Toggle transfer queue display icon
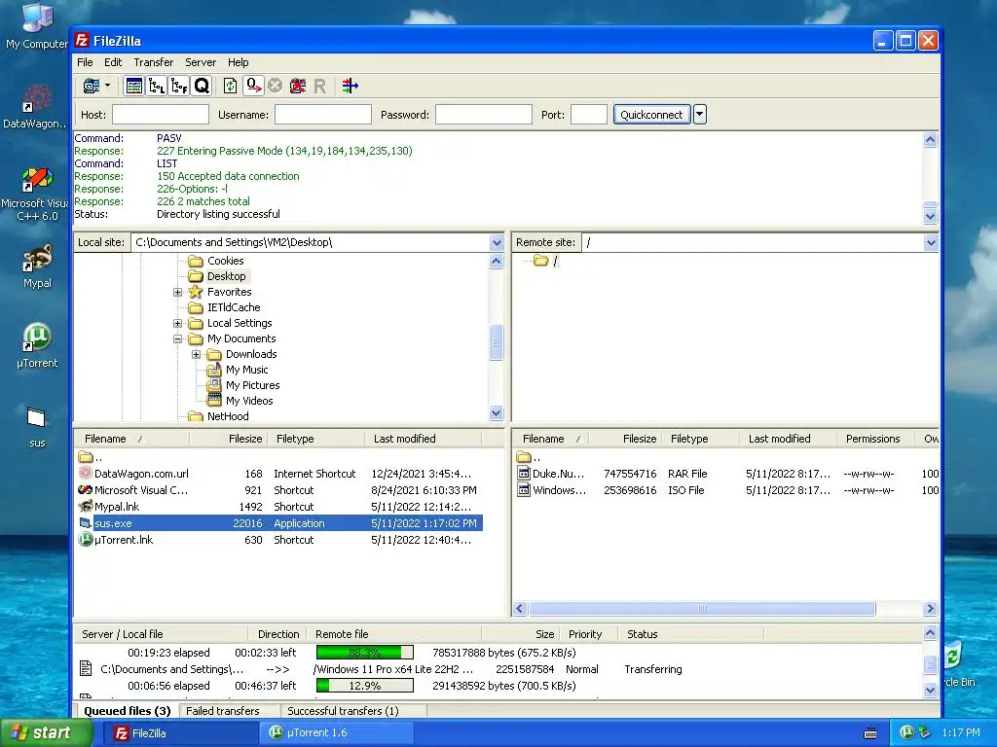The width and height of the screenshot is (997, 747). (202, 86)
